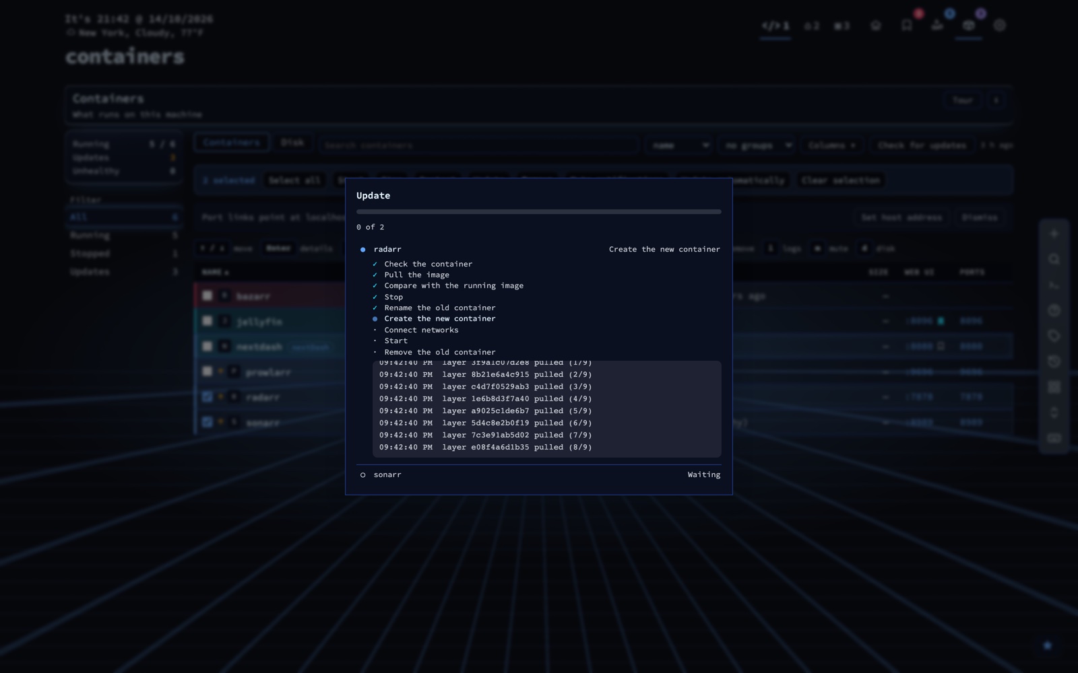
Task: Toggle the bazarr row checkbox
Action: pos(208,295)
